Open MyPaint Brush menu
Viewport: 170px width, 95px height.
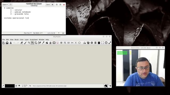coord(16,40)
